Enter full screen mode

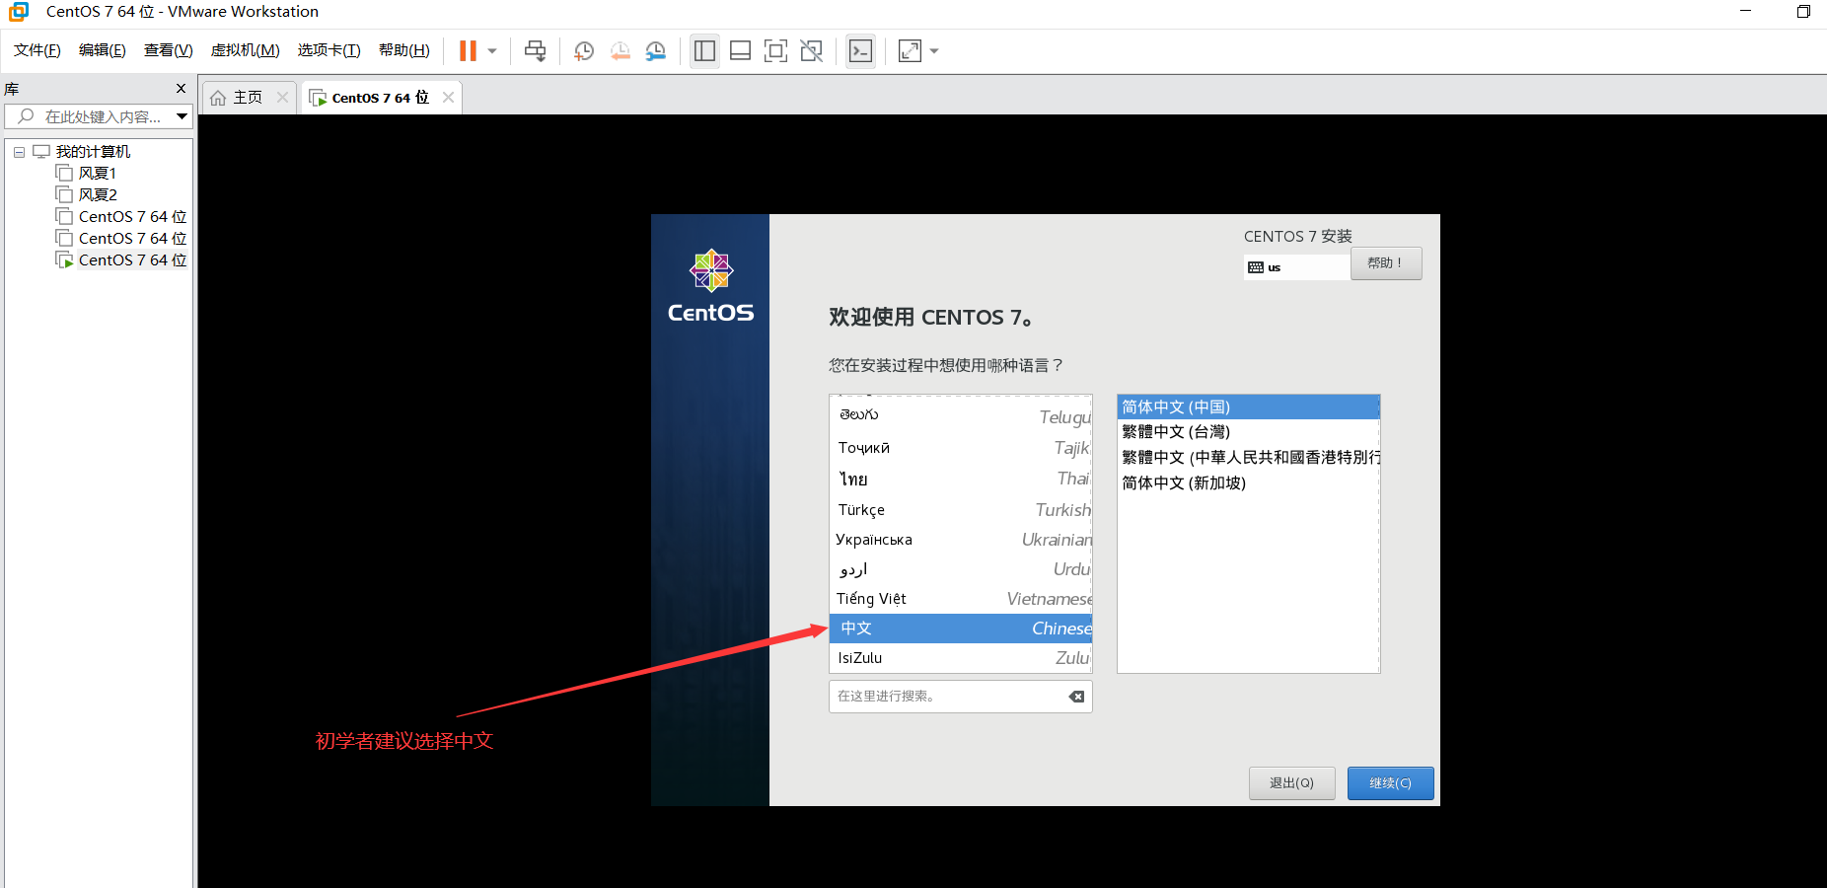tap(776, 51)
